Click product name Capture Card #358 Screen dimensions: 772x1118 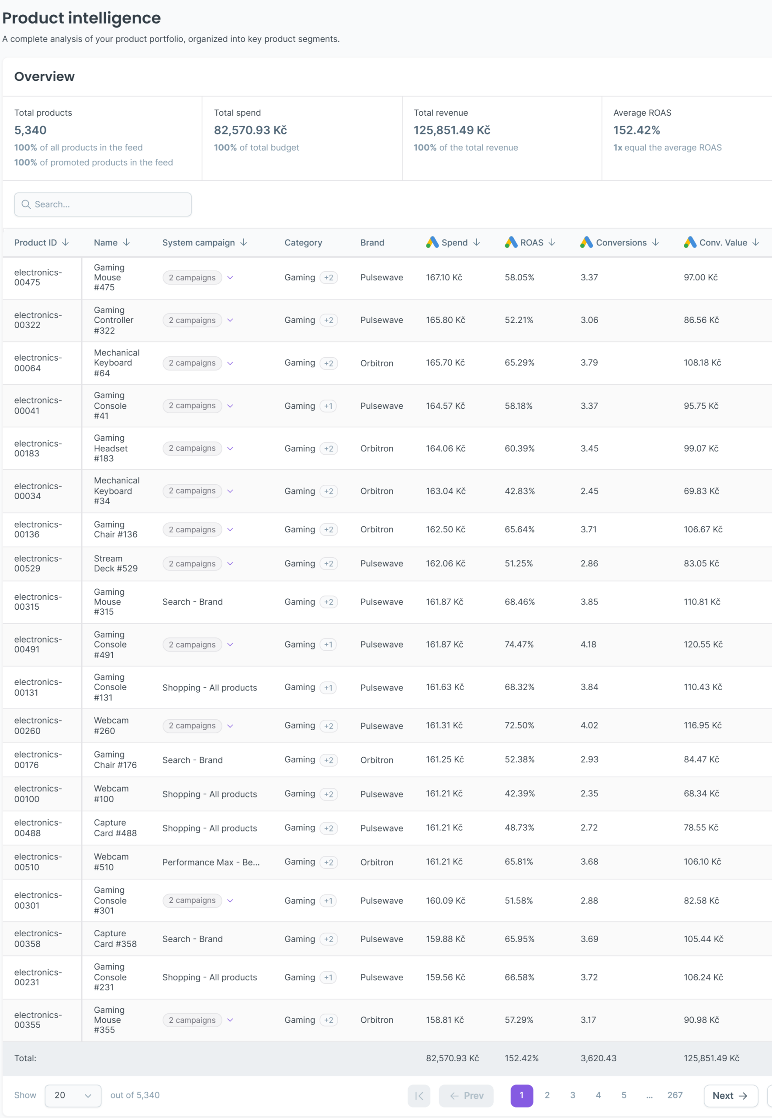click(x=115, y=939)
